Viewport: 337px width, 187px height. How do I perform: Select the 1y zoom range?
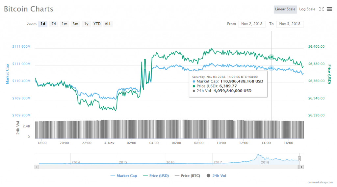[86, 24]
